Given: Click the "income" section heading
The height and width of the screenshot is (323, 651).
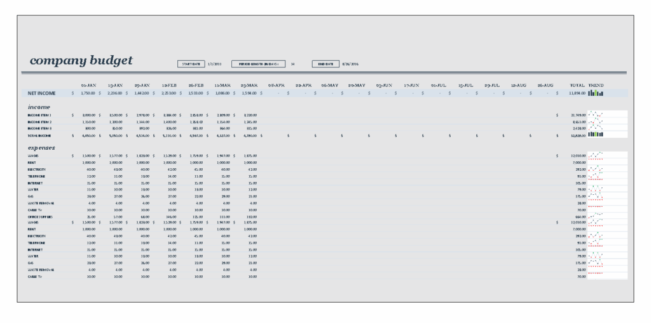Looking at the screenshot, I should (x=39, y=107).
